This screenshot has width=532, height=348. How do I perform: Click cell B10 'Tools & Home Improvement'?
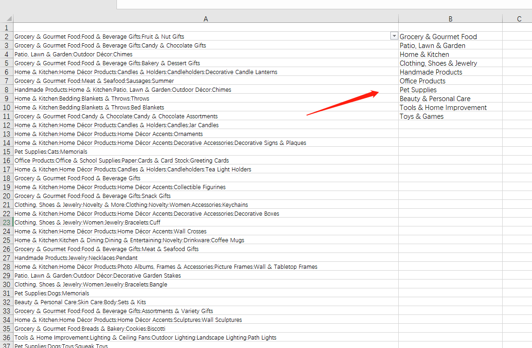[450, 107]
